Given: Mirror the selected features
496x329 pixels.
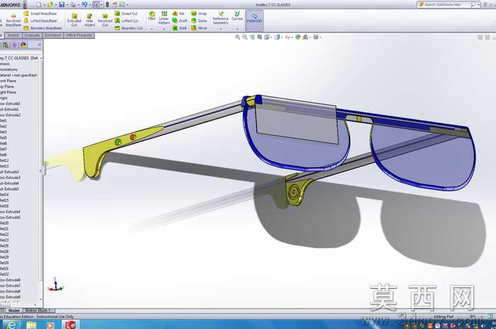Looking at the screenshot, I should pyautogui.click(x=199, y=28).
